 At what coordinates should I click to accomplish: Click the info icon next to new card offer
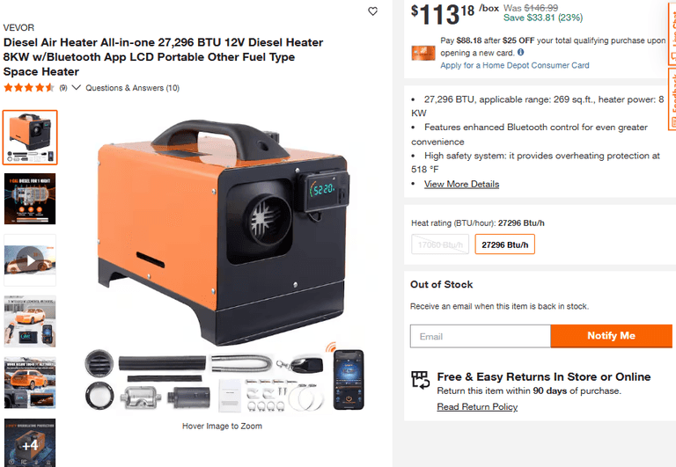(x=521, y=52)
